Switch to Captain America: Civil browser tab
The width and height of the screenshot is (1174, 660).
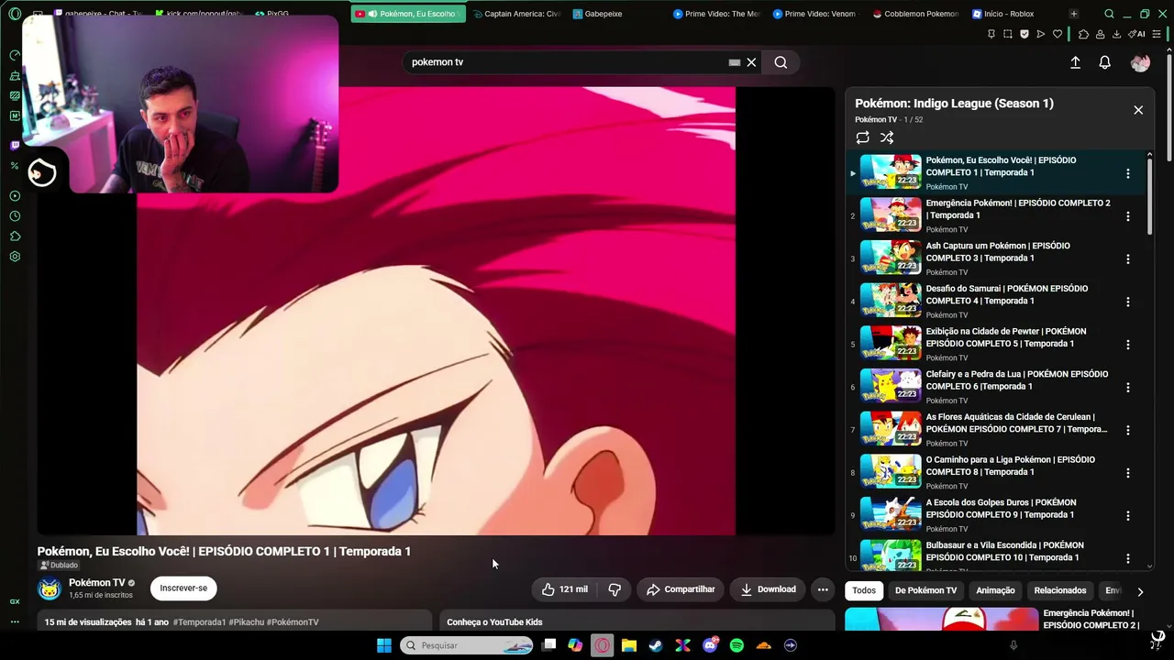point(516,14)
